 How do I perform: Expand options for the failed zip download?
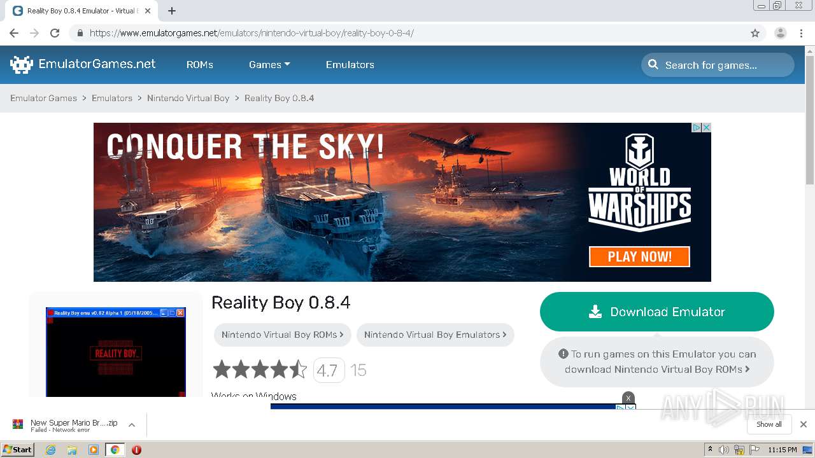pos(132,424)
